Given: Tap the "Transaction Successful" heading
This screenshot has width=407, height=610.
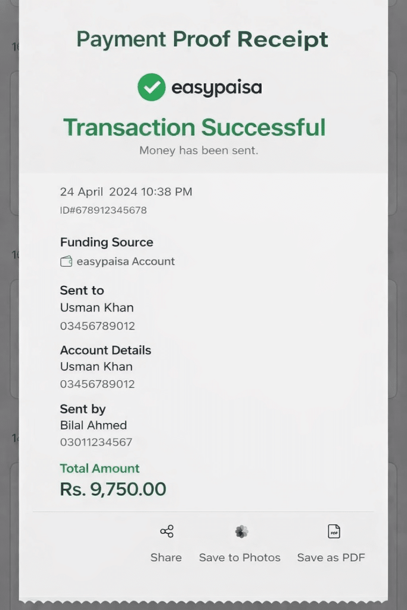Looking at the screenshot, I should pyautogui.click(x=194, y=127).
